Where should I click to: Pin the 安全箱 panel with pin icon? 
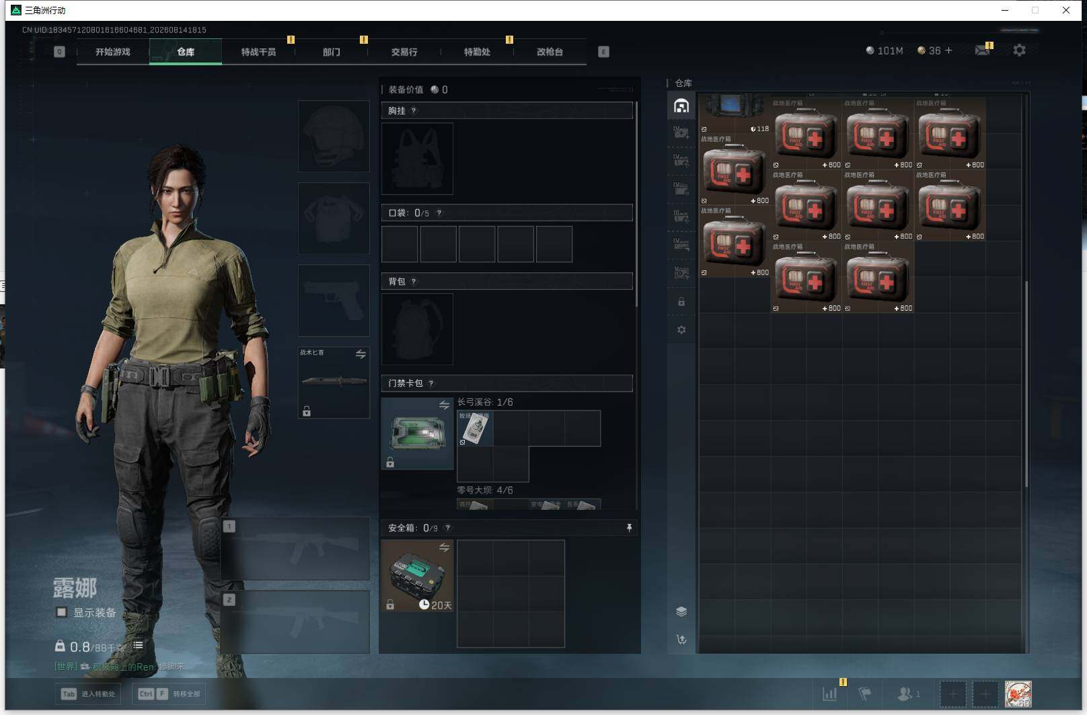click(x=629, y=528)
